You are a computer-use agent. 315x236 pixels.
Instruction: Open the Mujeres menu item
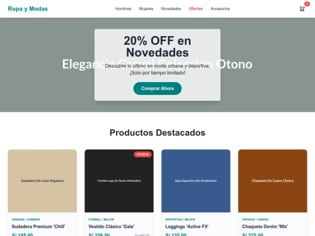pyautogui.click(x=146, y=9)
